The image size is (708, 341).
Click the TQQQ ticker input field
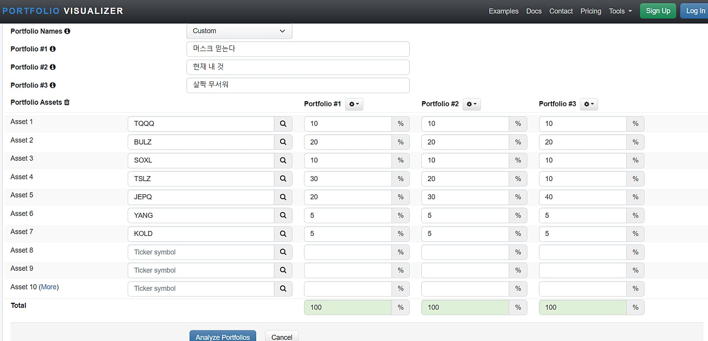tap(201, 124)
